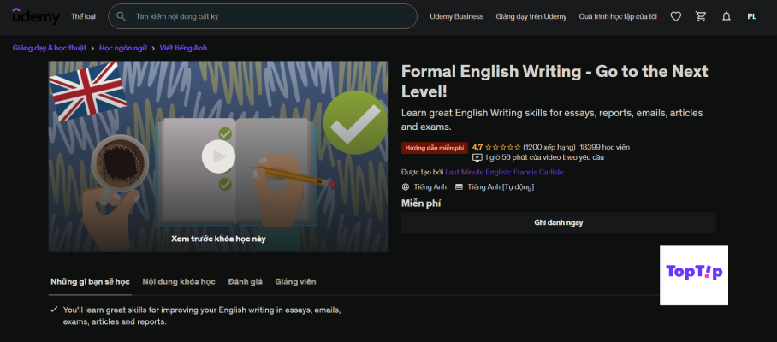Play the course preview video
The width and height of the screenshot is (777, 342).
(x=218, y=156)
